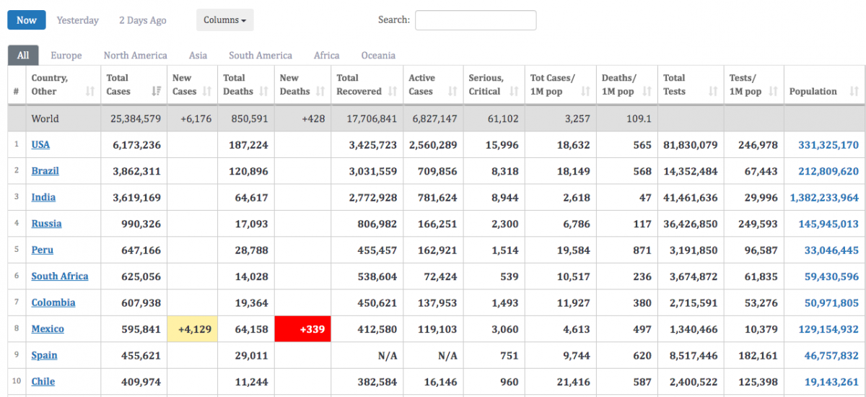The height and width of the screenshot is (397, 866).
Task: Focus the Search input field
Action: point(476,20)
